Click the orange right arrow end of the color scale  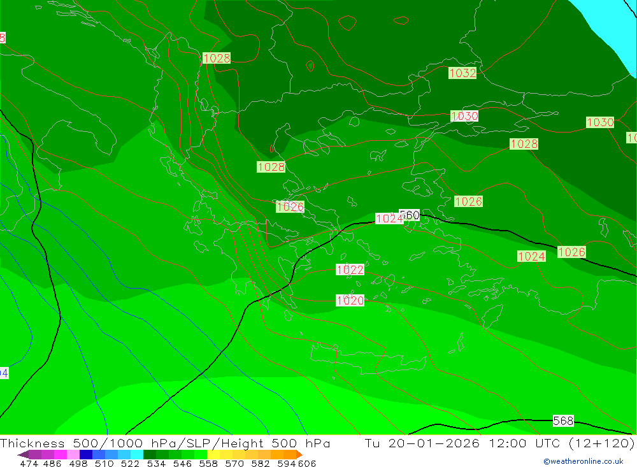pos(299,454)
